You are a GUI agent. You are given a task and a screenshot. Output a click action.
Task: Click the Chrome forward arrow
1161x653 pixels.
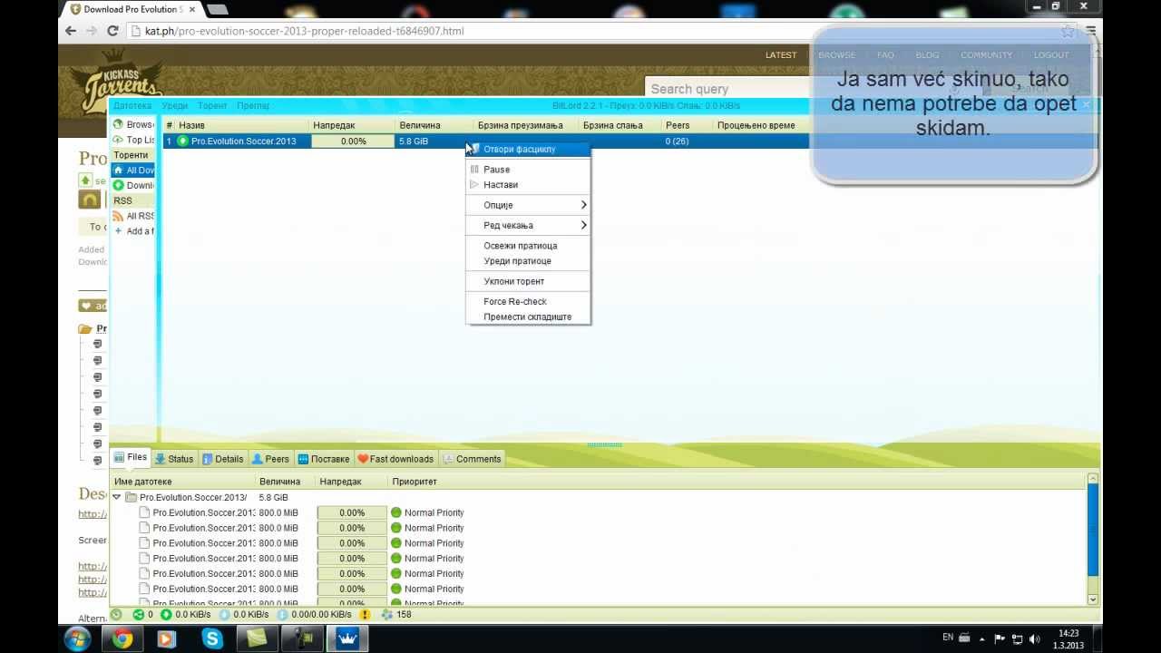pos(92,31)
